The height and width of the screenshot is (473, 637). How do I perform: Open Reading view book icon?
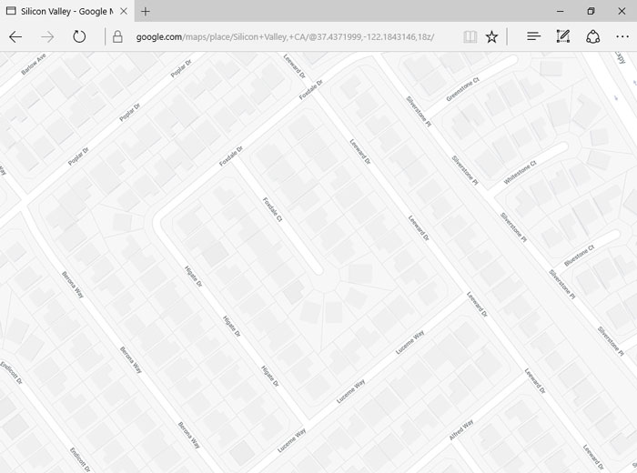469,37
